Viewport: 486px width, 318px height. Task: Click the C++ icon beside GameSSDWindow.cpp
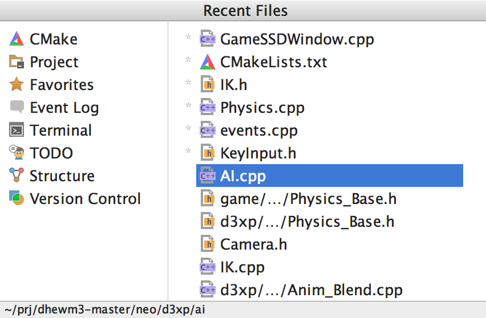click(207, 39)
